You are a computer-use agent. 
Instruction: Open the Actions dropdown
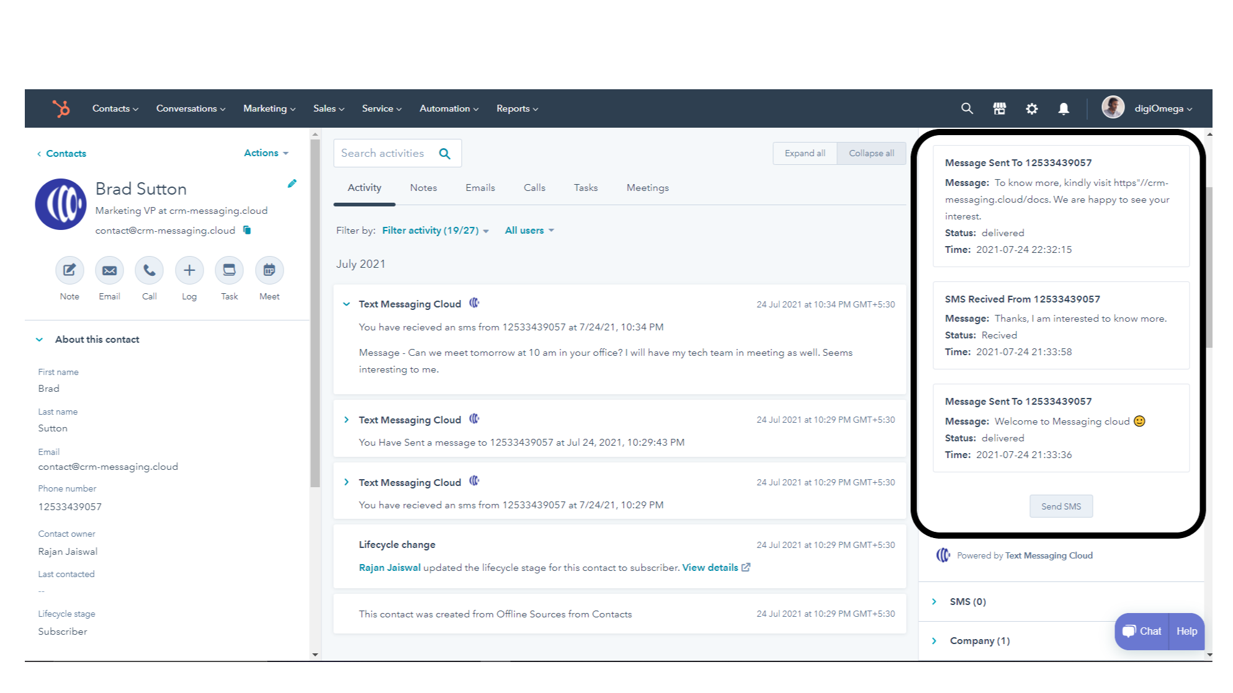coord(266,153)
